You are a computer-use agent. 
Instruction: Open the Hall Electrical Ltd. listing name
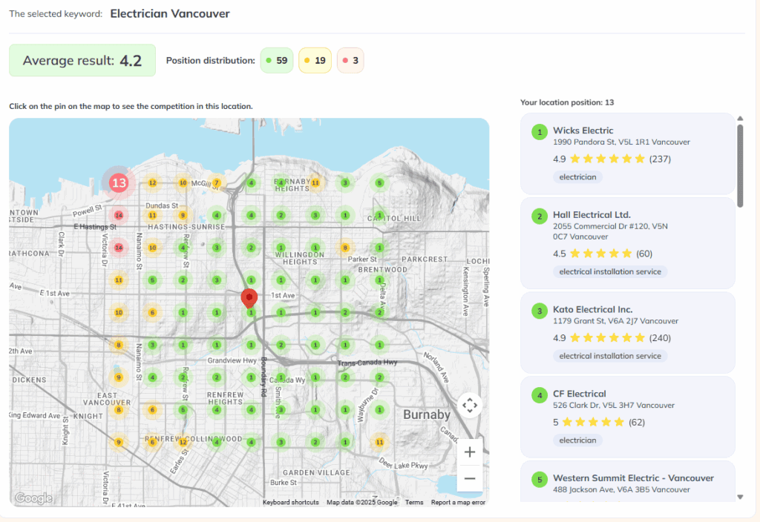[592, 214]
